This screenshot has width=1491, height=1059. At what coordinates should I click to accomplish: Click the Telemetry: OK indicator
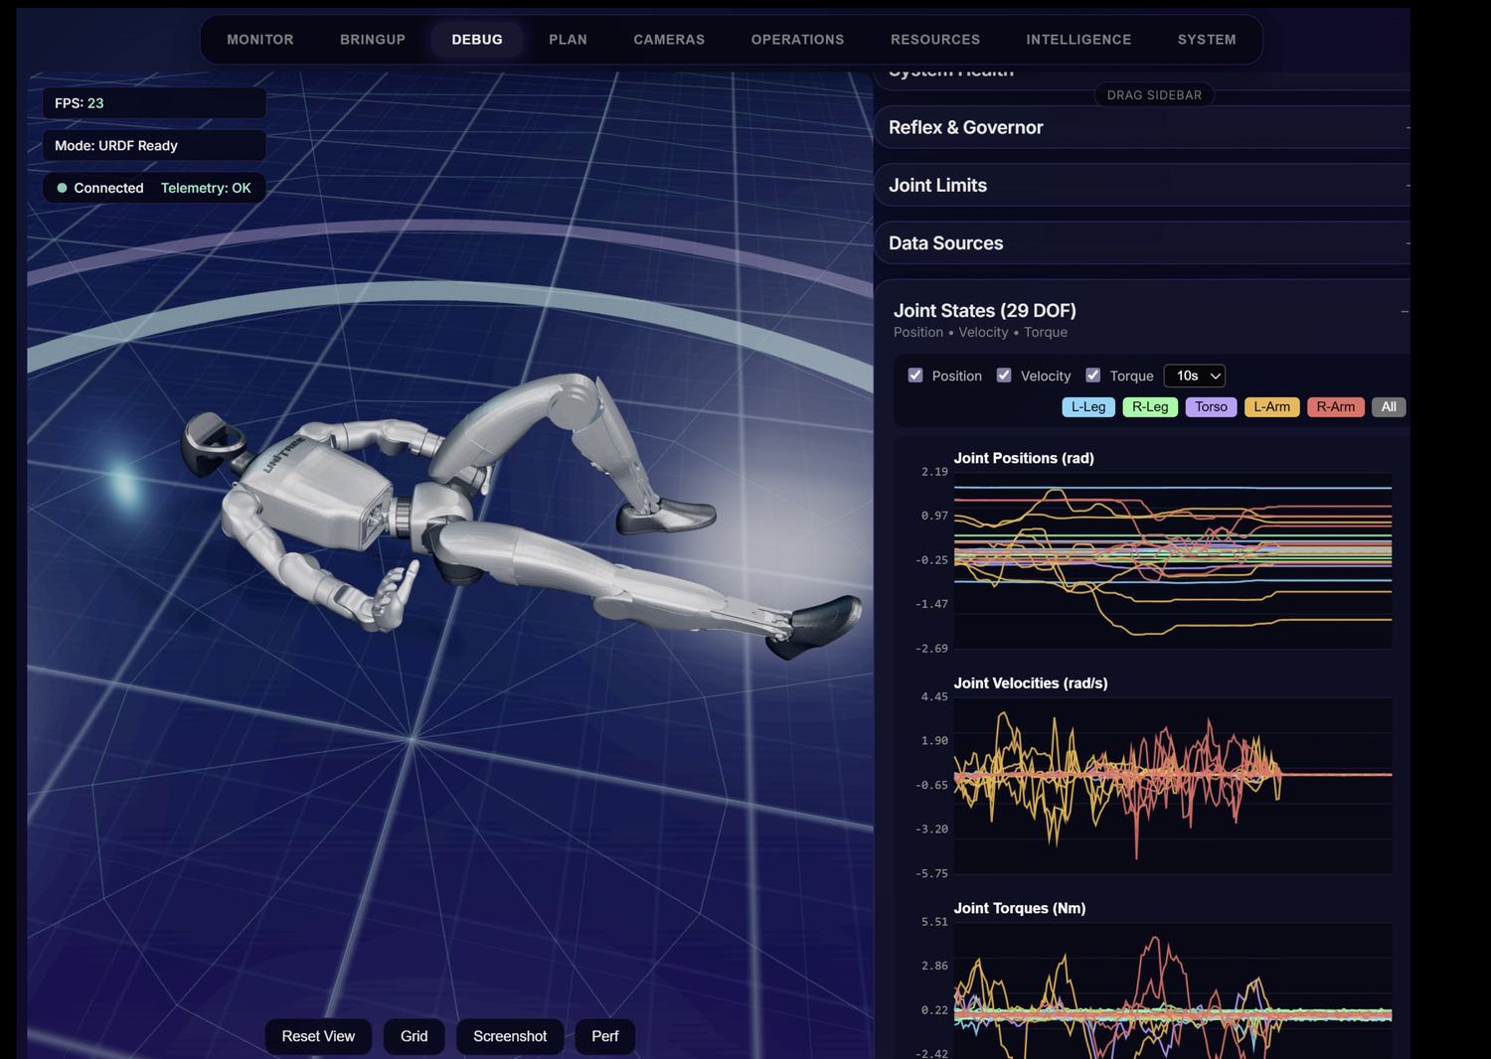pyautogui.click(x=206, y=188)
